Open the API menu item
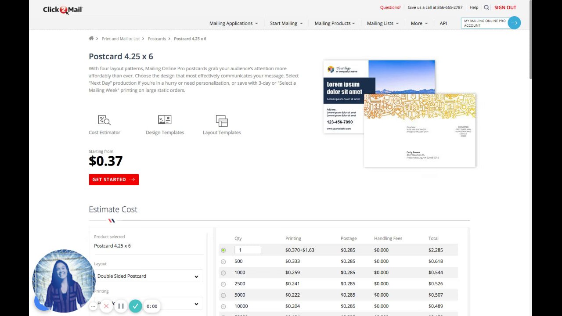The image size is (562, 316). click(x=443, y=23)
